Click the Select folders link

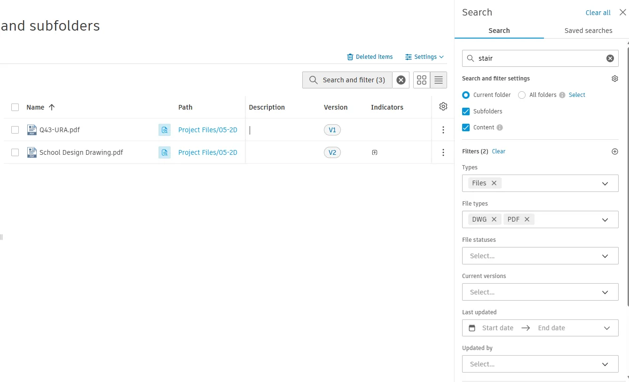point(577,95)
